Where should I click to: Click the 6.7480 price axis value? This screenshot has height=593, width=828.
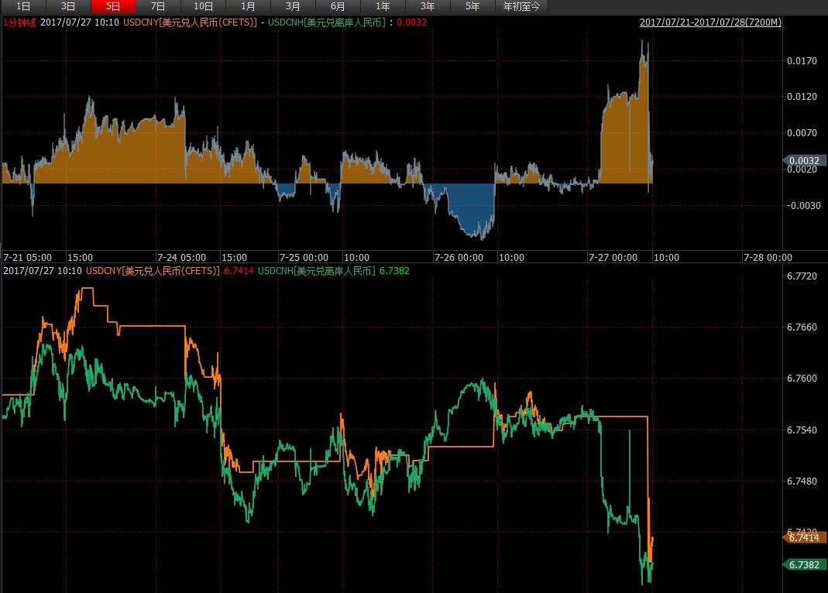tap(802, 482)
